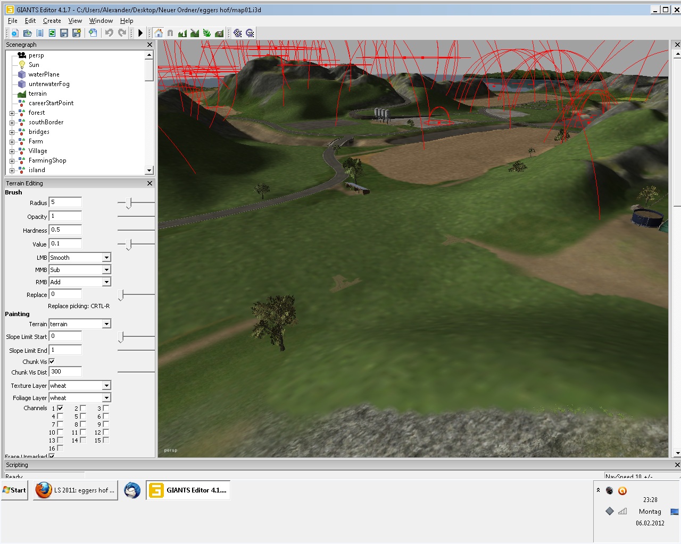Click the Save As floppy icon with star

pos(77,33)
